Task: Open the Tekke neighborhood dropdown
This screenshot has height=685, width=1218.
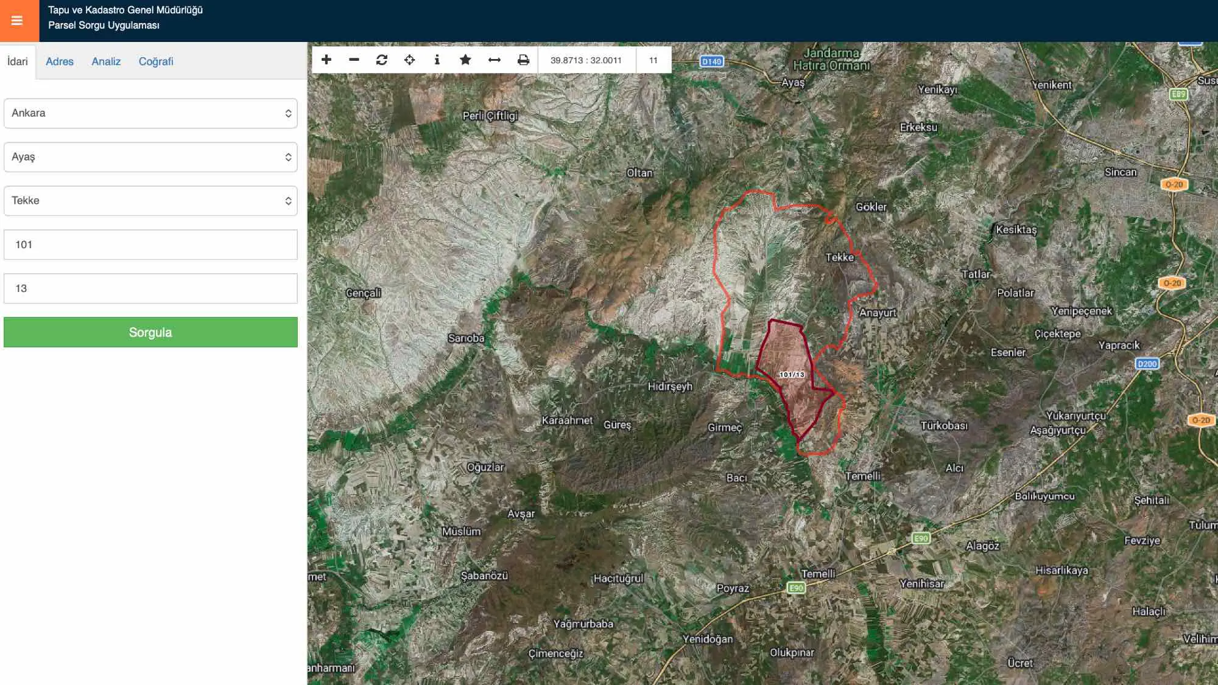Action: pos(150,201)
